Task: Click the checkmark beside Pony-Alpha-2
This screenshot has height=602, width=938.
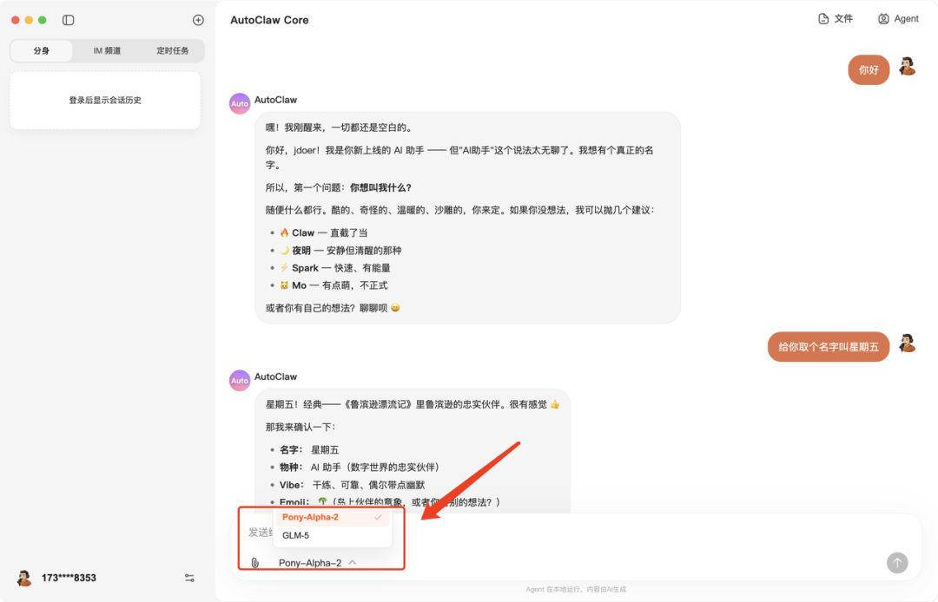Action: click(x=377, y=516)
